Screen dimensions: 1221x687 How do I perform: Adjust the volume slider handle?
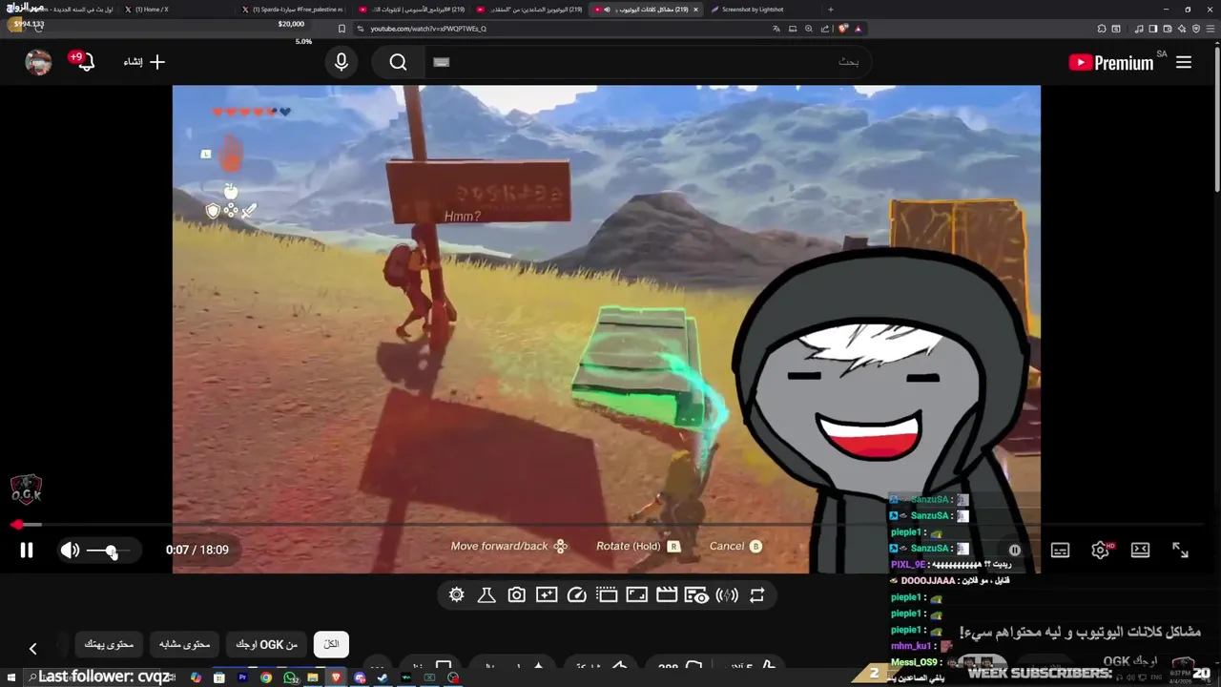pos(112,551)
